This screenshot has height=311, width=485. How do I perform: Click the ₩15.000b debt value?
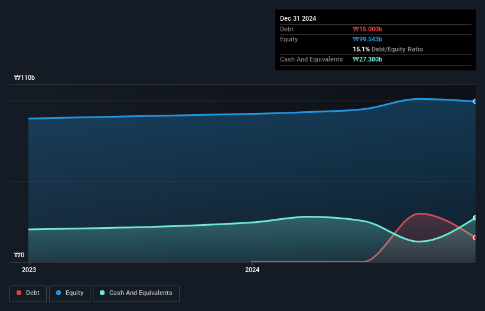coord(367,29)
